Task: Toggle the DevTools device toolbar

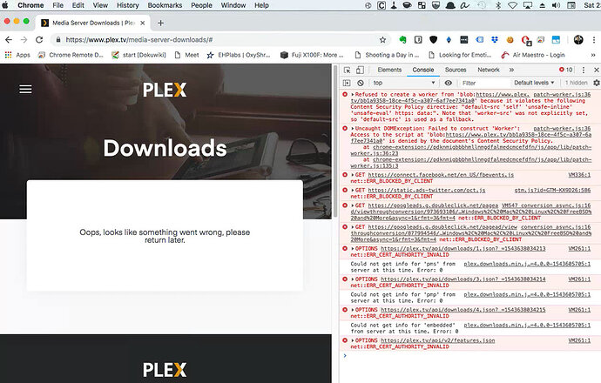Action: pos(360,70)
